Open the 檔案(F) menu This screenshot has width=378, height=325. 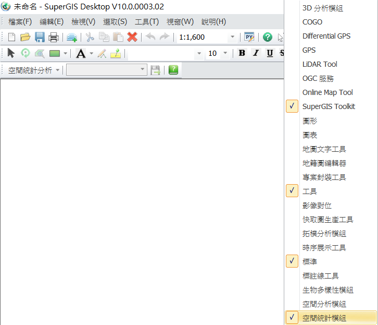pyautogui.click(x=20, y=22)
